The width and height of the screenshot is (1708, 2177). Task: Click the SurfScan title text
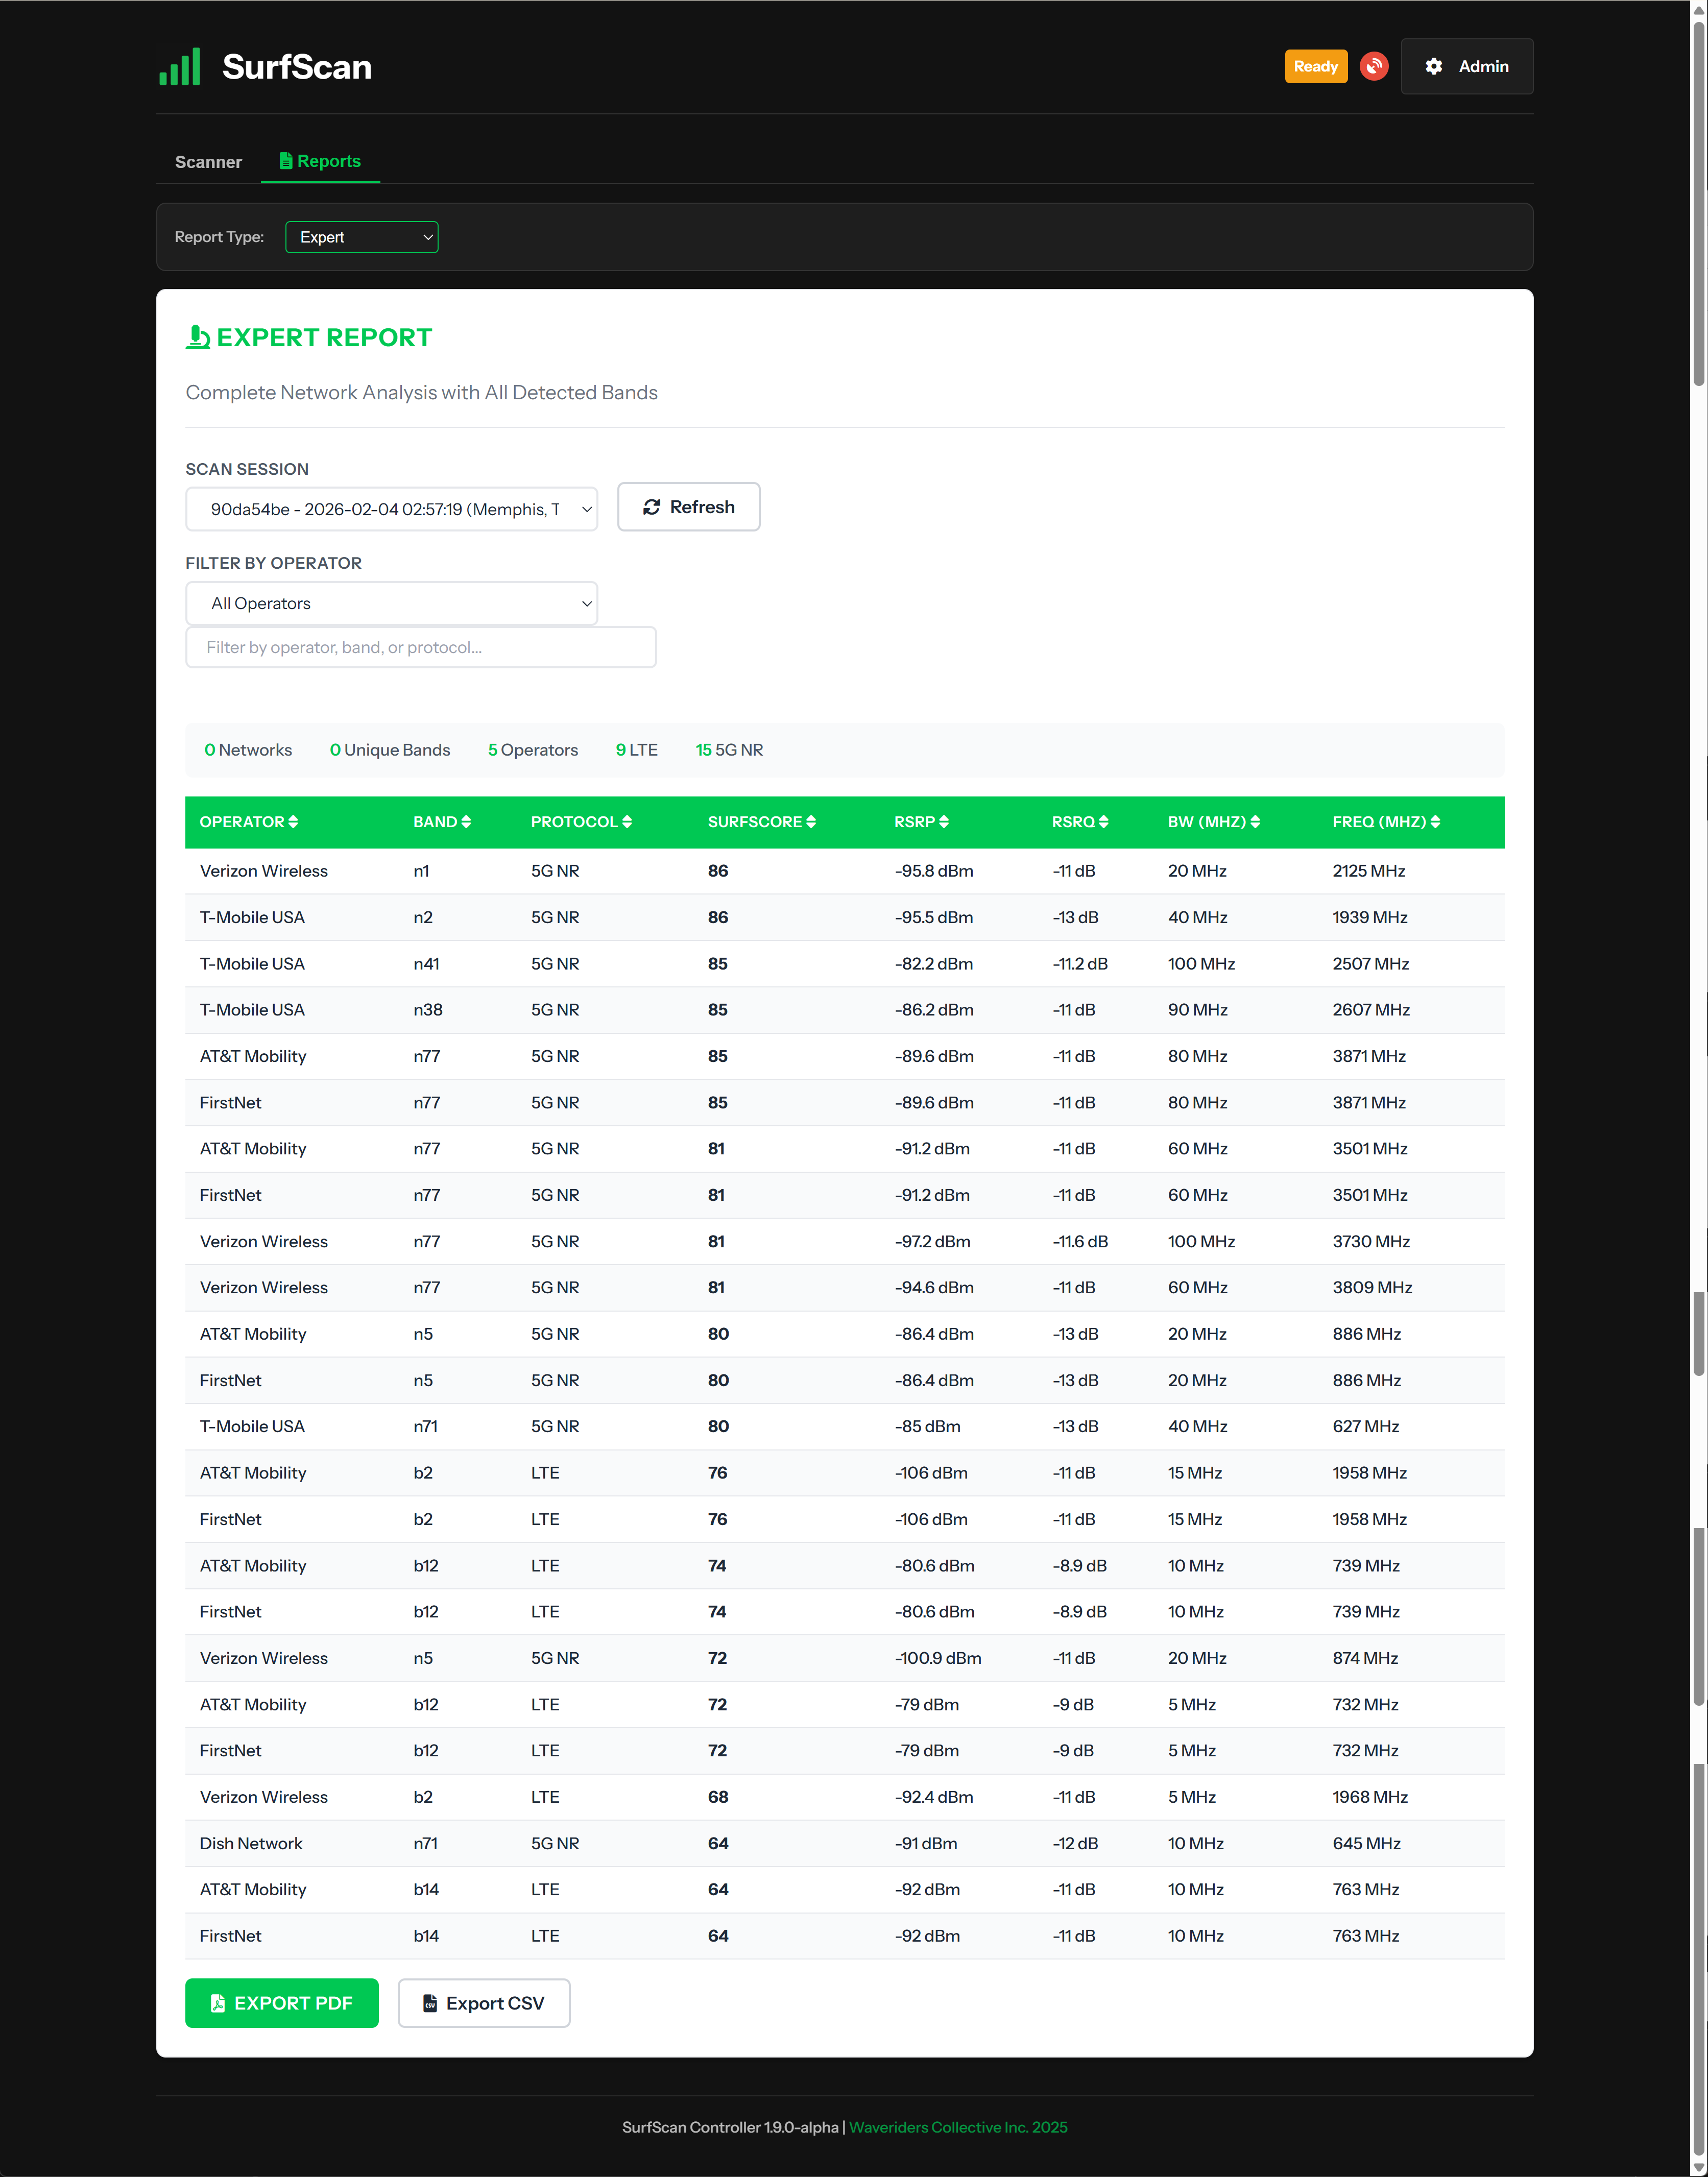pyautogui.click(x=297, y=67)
